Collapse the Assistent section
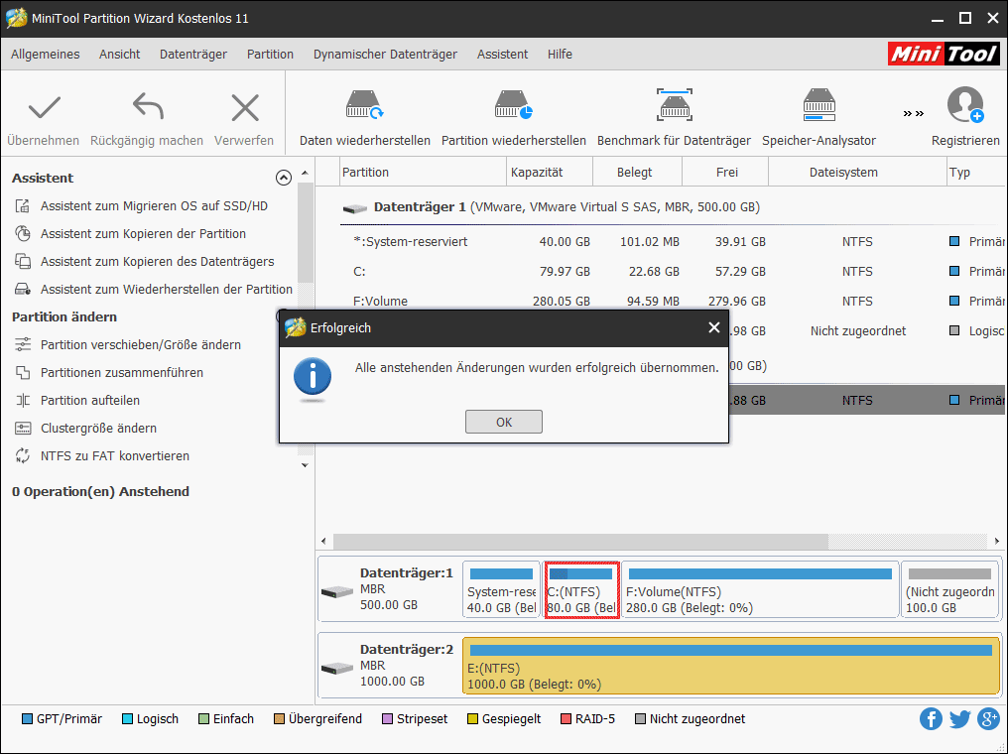Screen dimensions: 1008x754 tap(283, 178)
